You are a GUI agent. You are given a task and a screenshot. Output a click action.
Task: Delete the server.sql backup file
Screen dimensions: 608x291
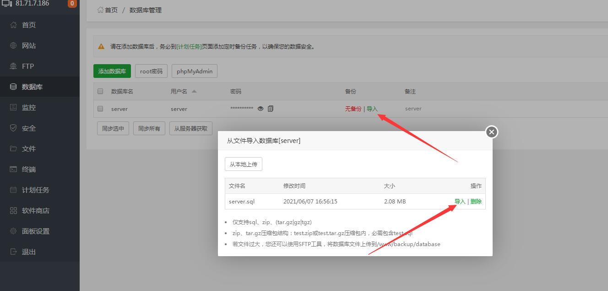pos(476,202)
